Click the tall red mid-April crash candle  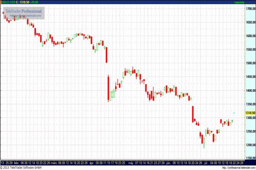(x=109, y=88)
